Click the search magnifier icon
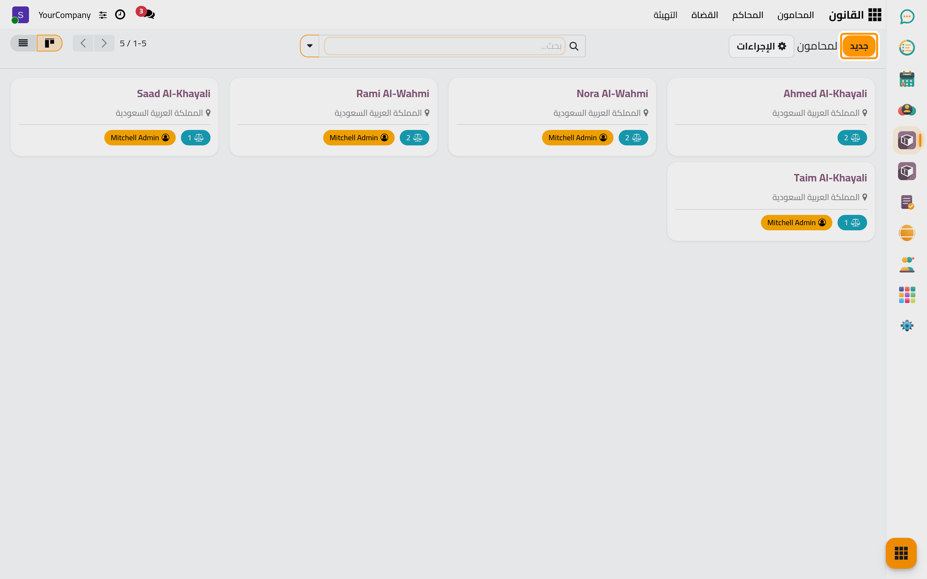927x579 pixels. (x=574, y=46)
